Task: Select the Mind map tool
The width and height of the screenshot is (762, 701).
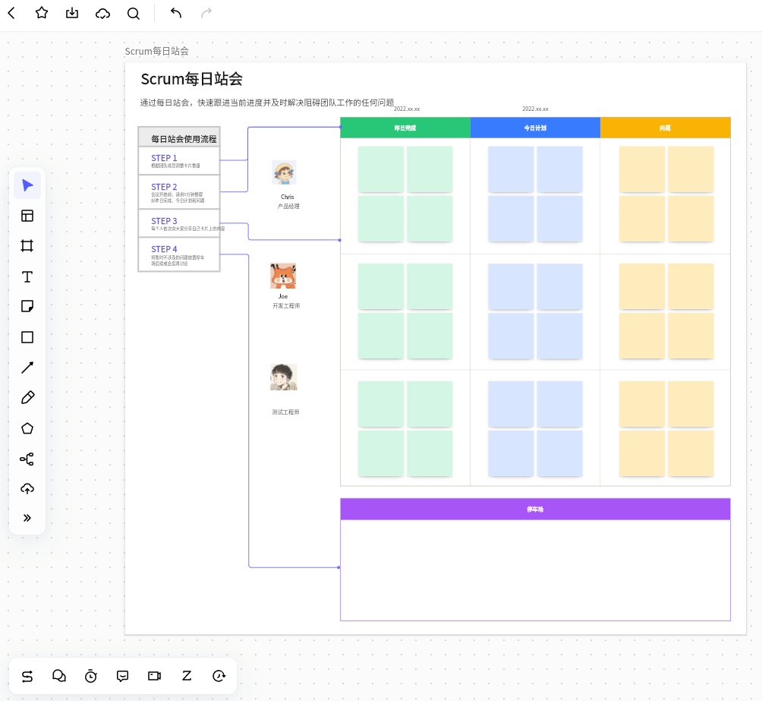Action: pyautogui.click(x=27, y=459)
